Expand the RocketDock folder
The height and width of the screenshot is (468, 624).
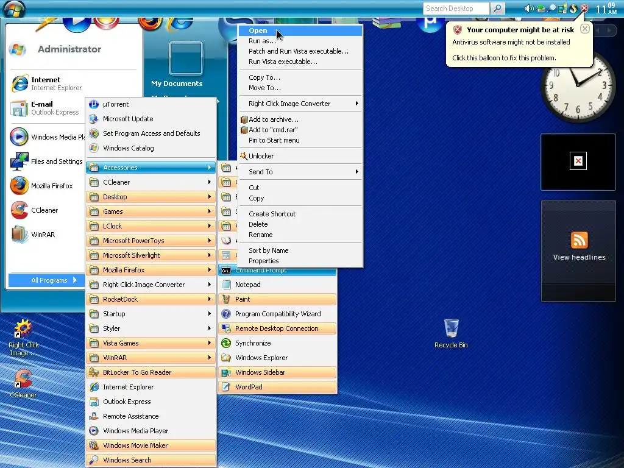[x=151, y=299]
